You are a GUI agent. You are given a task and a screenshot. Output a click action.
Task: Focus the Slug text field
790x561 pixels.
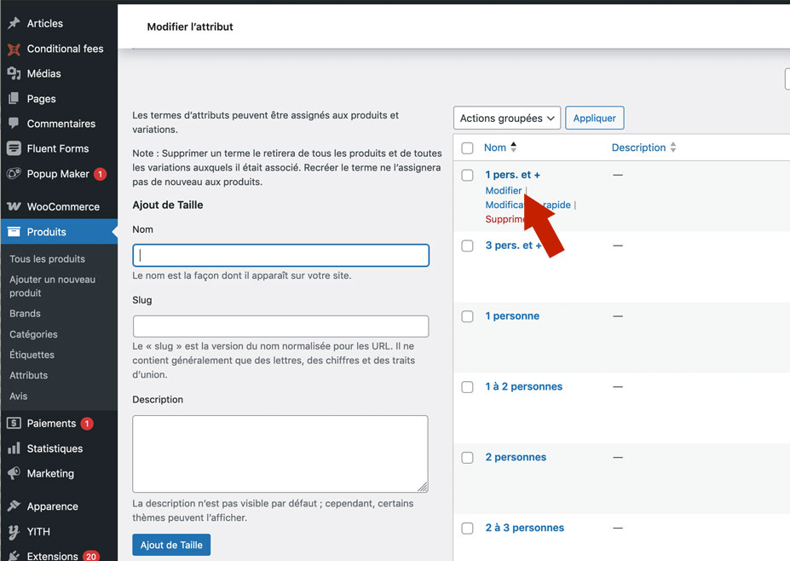pos(280,327)
